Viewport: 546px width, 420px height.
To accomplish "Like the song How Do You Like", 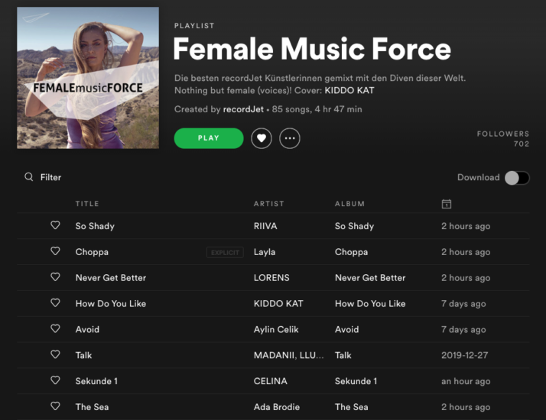I will tap(55, 303).
